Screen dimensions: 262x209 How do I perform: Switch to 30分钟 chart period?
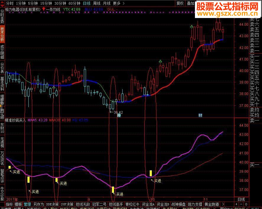[60, 3]
